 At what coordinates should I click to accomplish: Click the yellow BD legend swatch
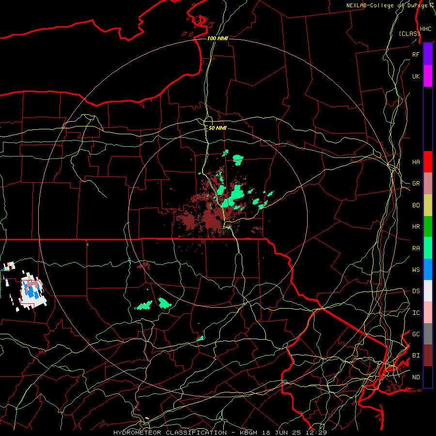[x=428, y=205]
